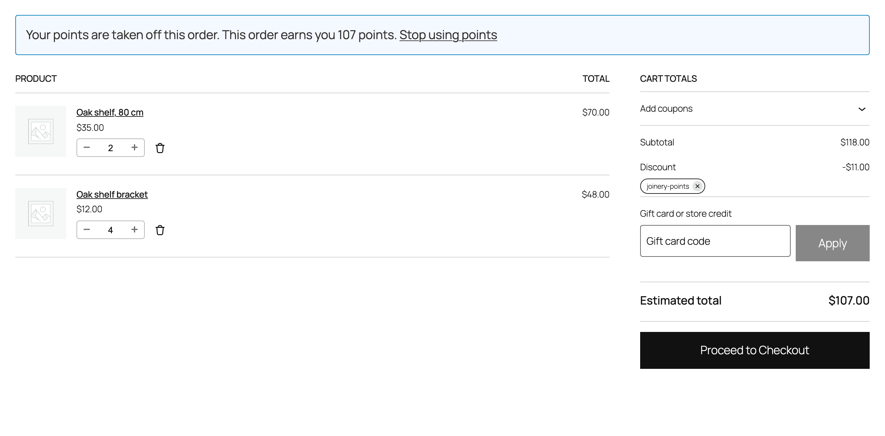Click the CART TOTALS heading
Viewport: 885px width, 436px height.
pyautogui.click(x=668, y=79)
